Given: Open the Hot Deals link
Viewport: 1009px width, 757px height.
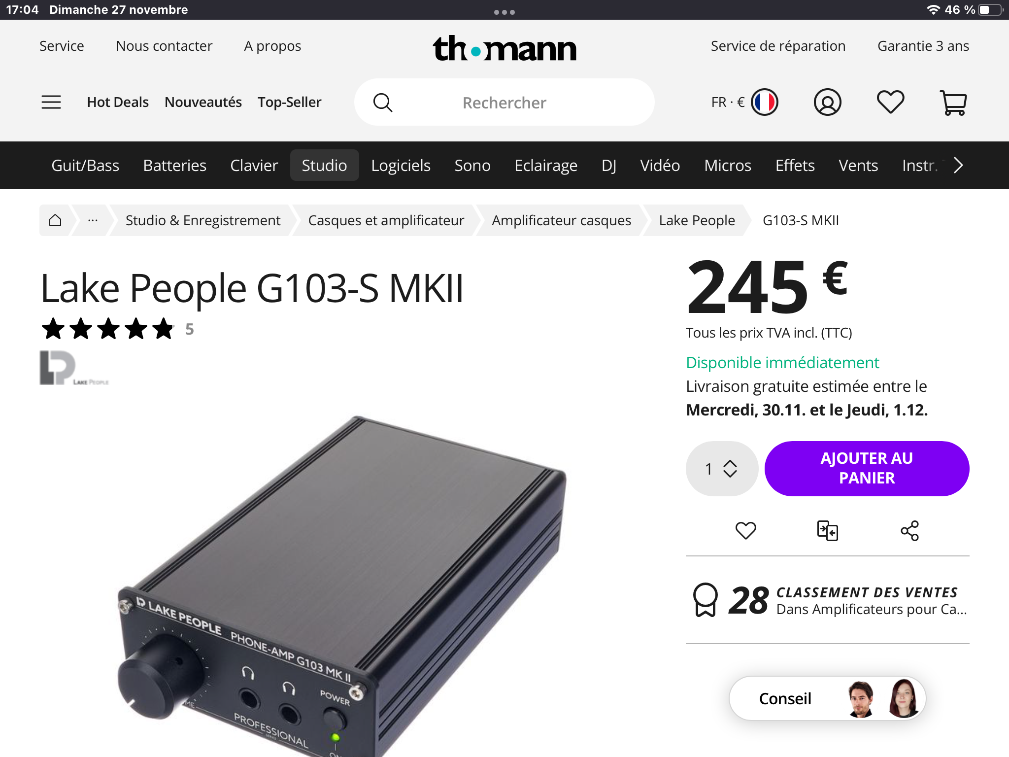Looking at the screenshot, I should [x=118, y=102].
